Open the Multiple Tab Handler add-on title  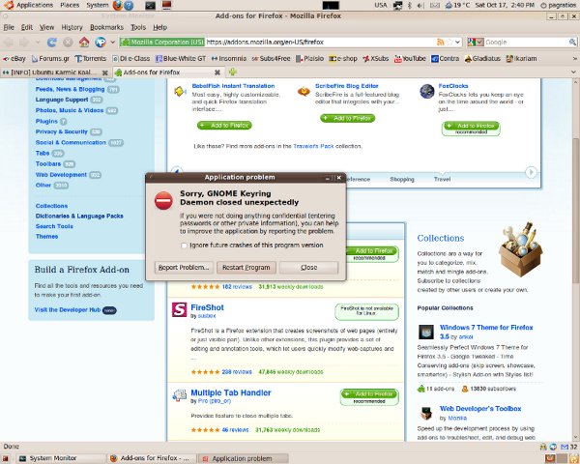click(231, 392)
